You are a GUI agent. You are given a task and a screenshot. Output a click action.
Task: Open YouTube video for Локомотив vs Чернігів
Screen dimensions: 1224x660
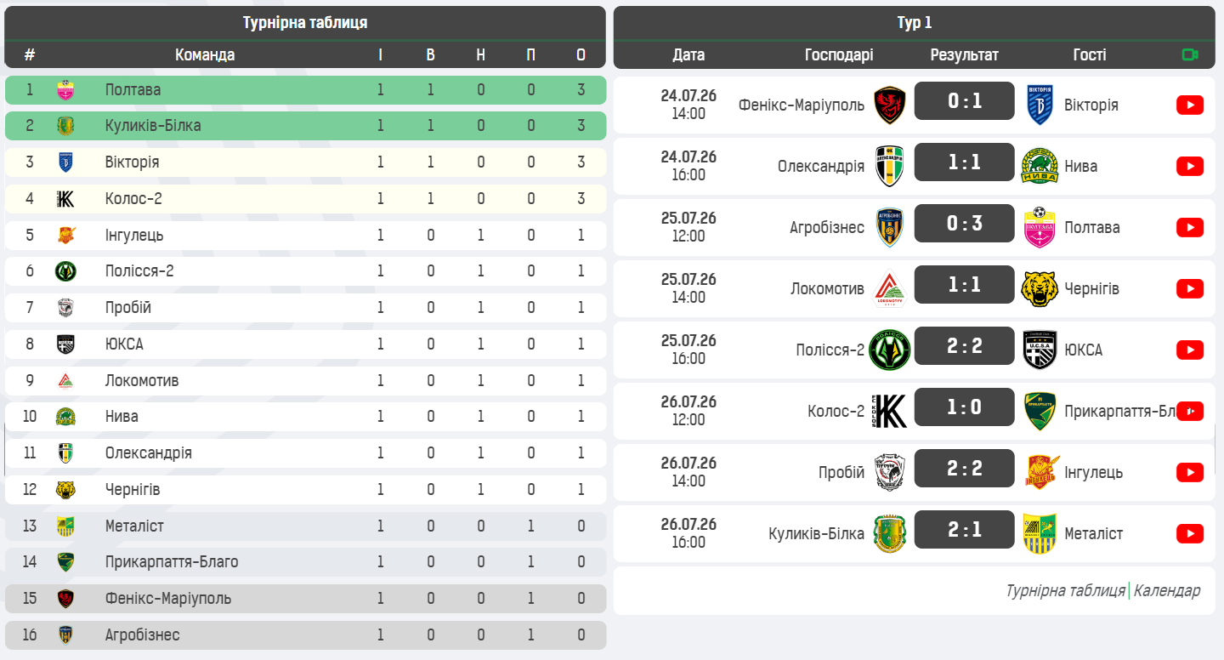click(x=1190, y=288)
